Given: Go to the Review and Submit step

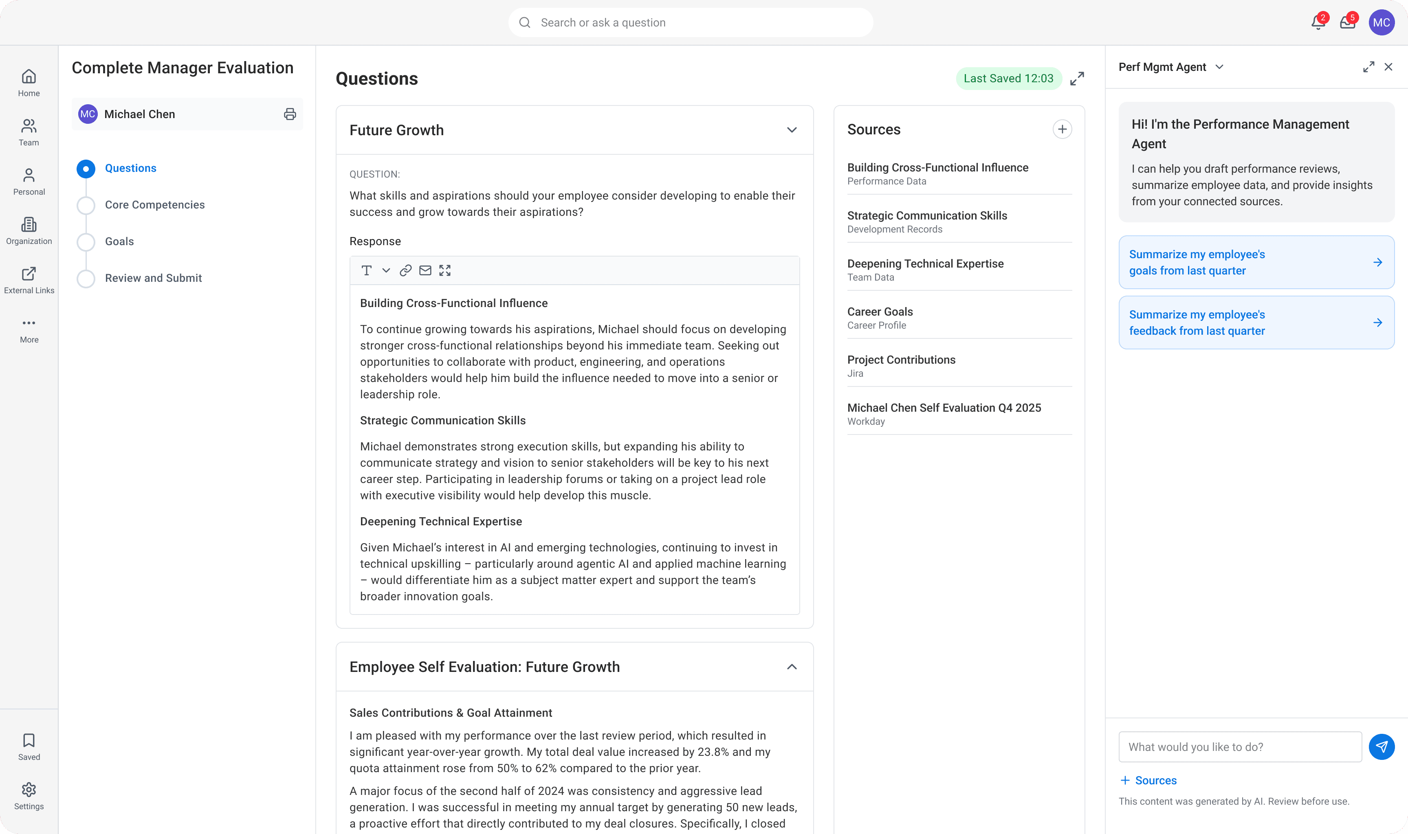Looking at the screenshot, I should pyautogui.click(x=153, y=278).
